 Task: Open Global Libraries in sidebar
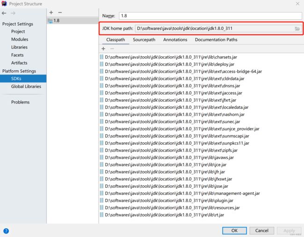(x=26, y=87)
